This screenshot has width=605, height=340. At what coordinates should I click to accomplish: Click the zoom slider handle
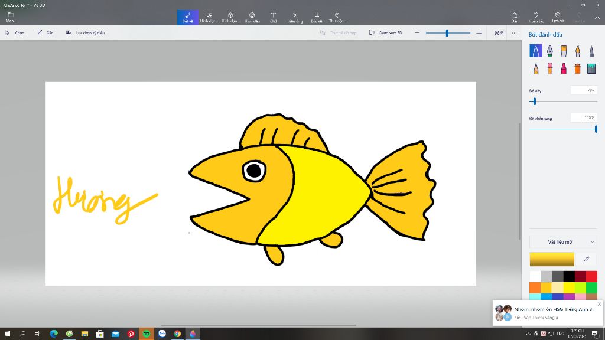447,33
